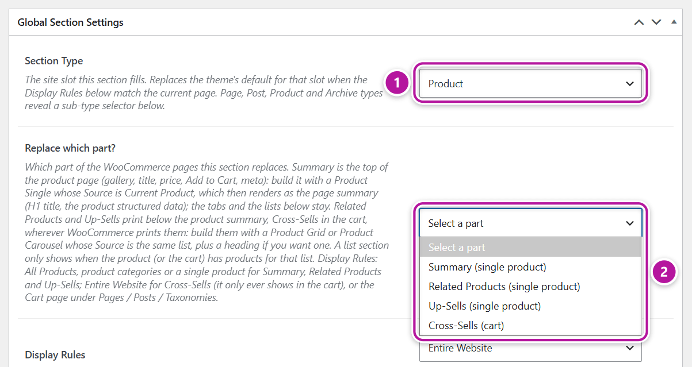Move Global Section Settings panel up
Viewport: 692px width, 367px height.
tap(639, 22)
